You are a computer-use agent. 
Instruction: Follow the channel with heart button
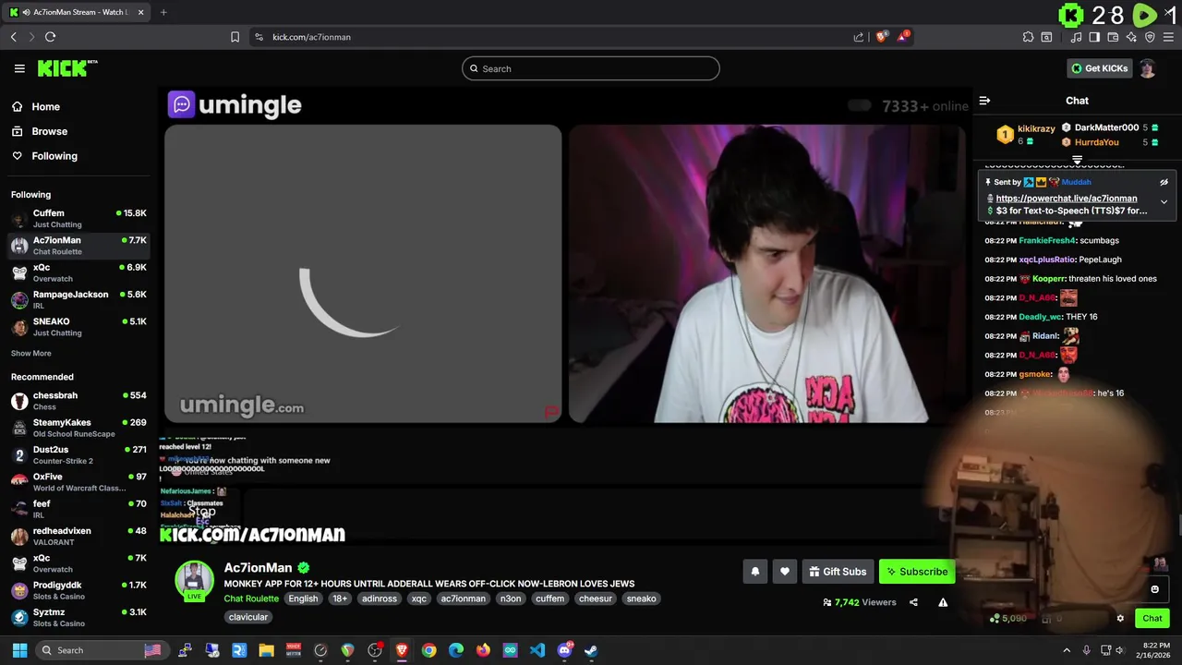[784, 572]
